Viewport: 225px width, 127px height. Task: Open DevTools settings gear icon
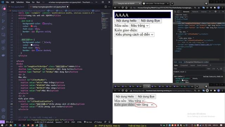(216, 12)
